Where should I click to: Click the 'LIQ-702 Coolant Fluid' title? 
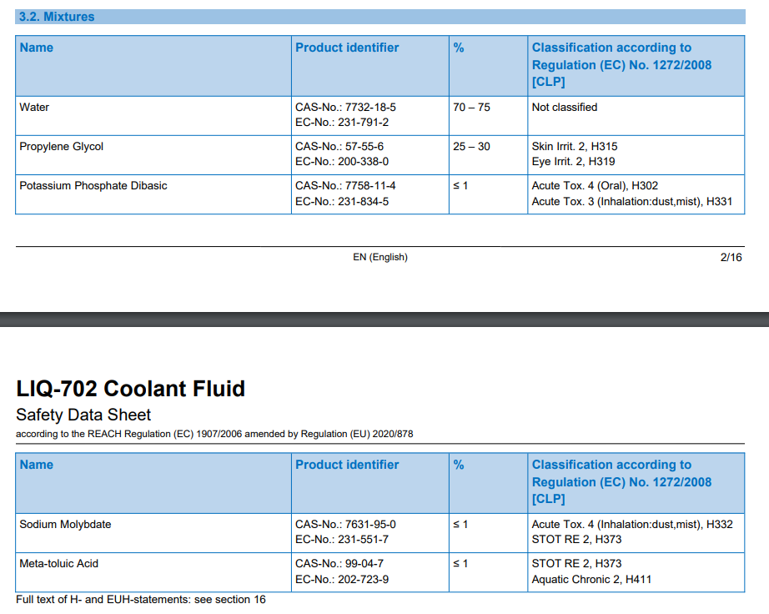point(130,389)
